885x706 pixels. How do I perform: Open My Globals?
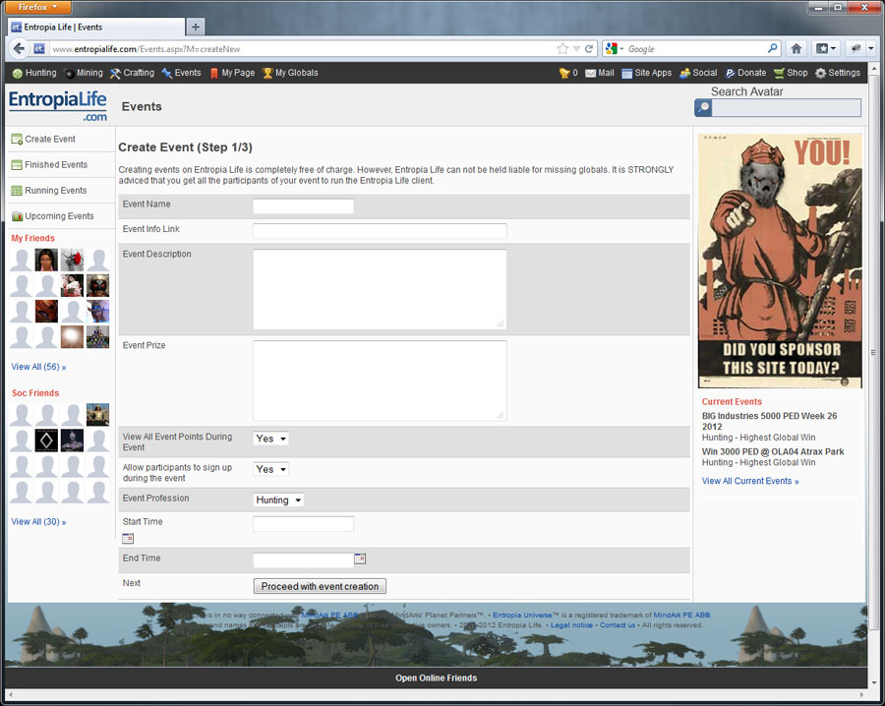(290, 73)
